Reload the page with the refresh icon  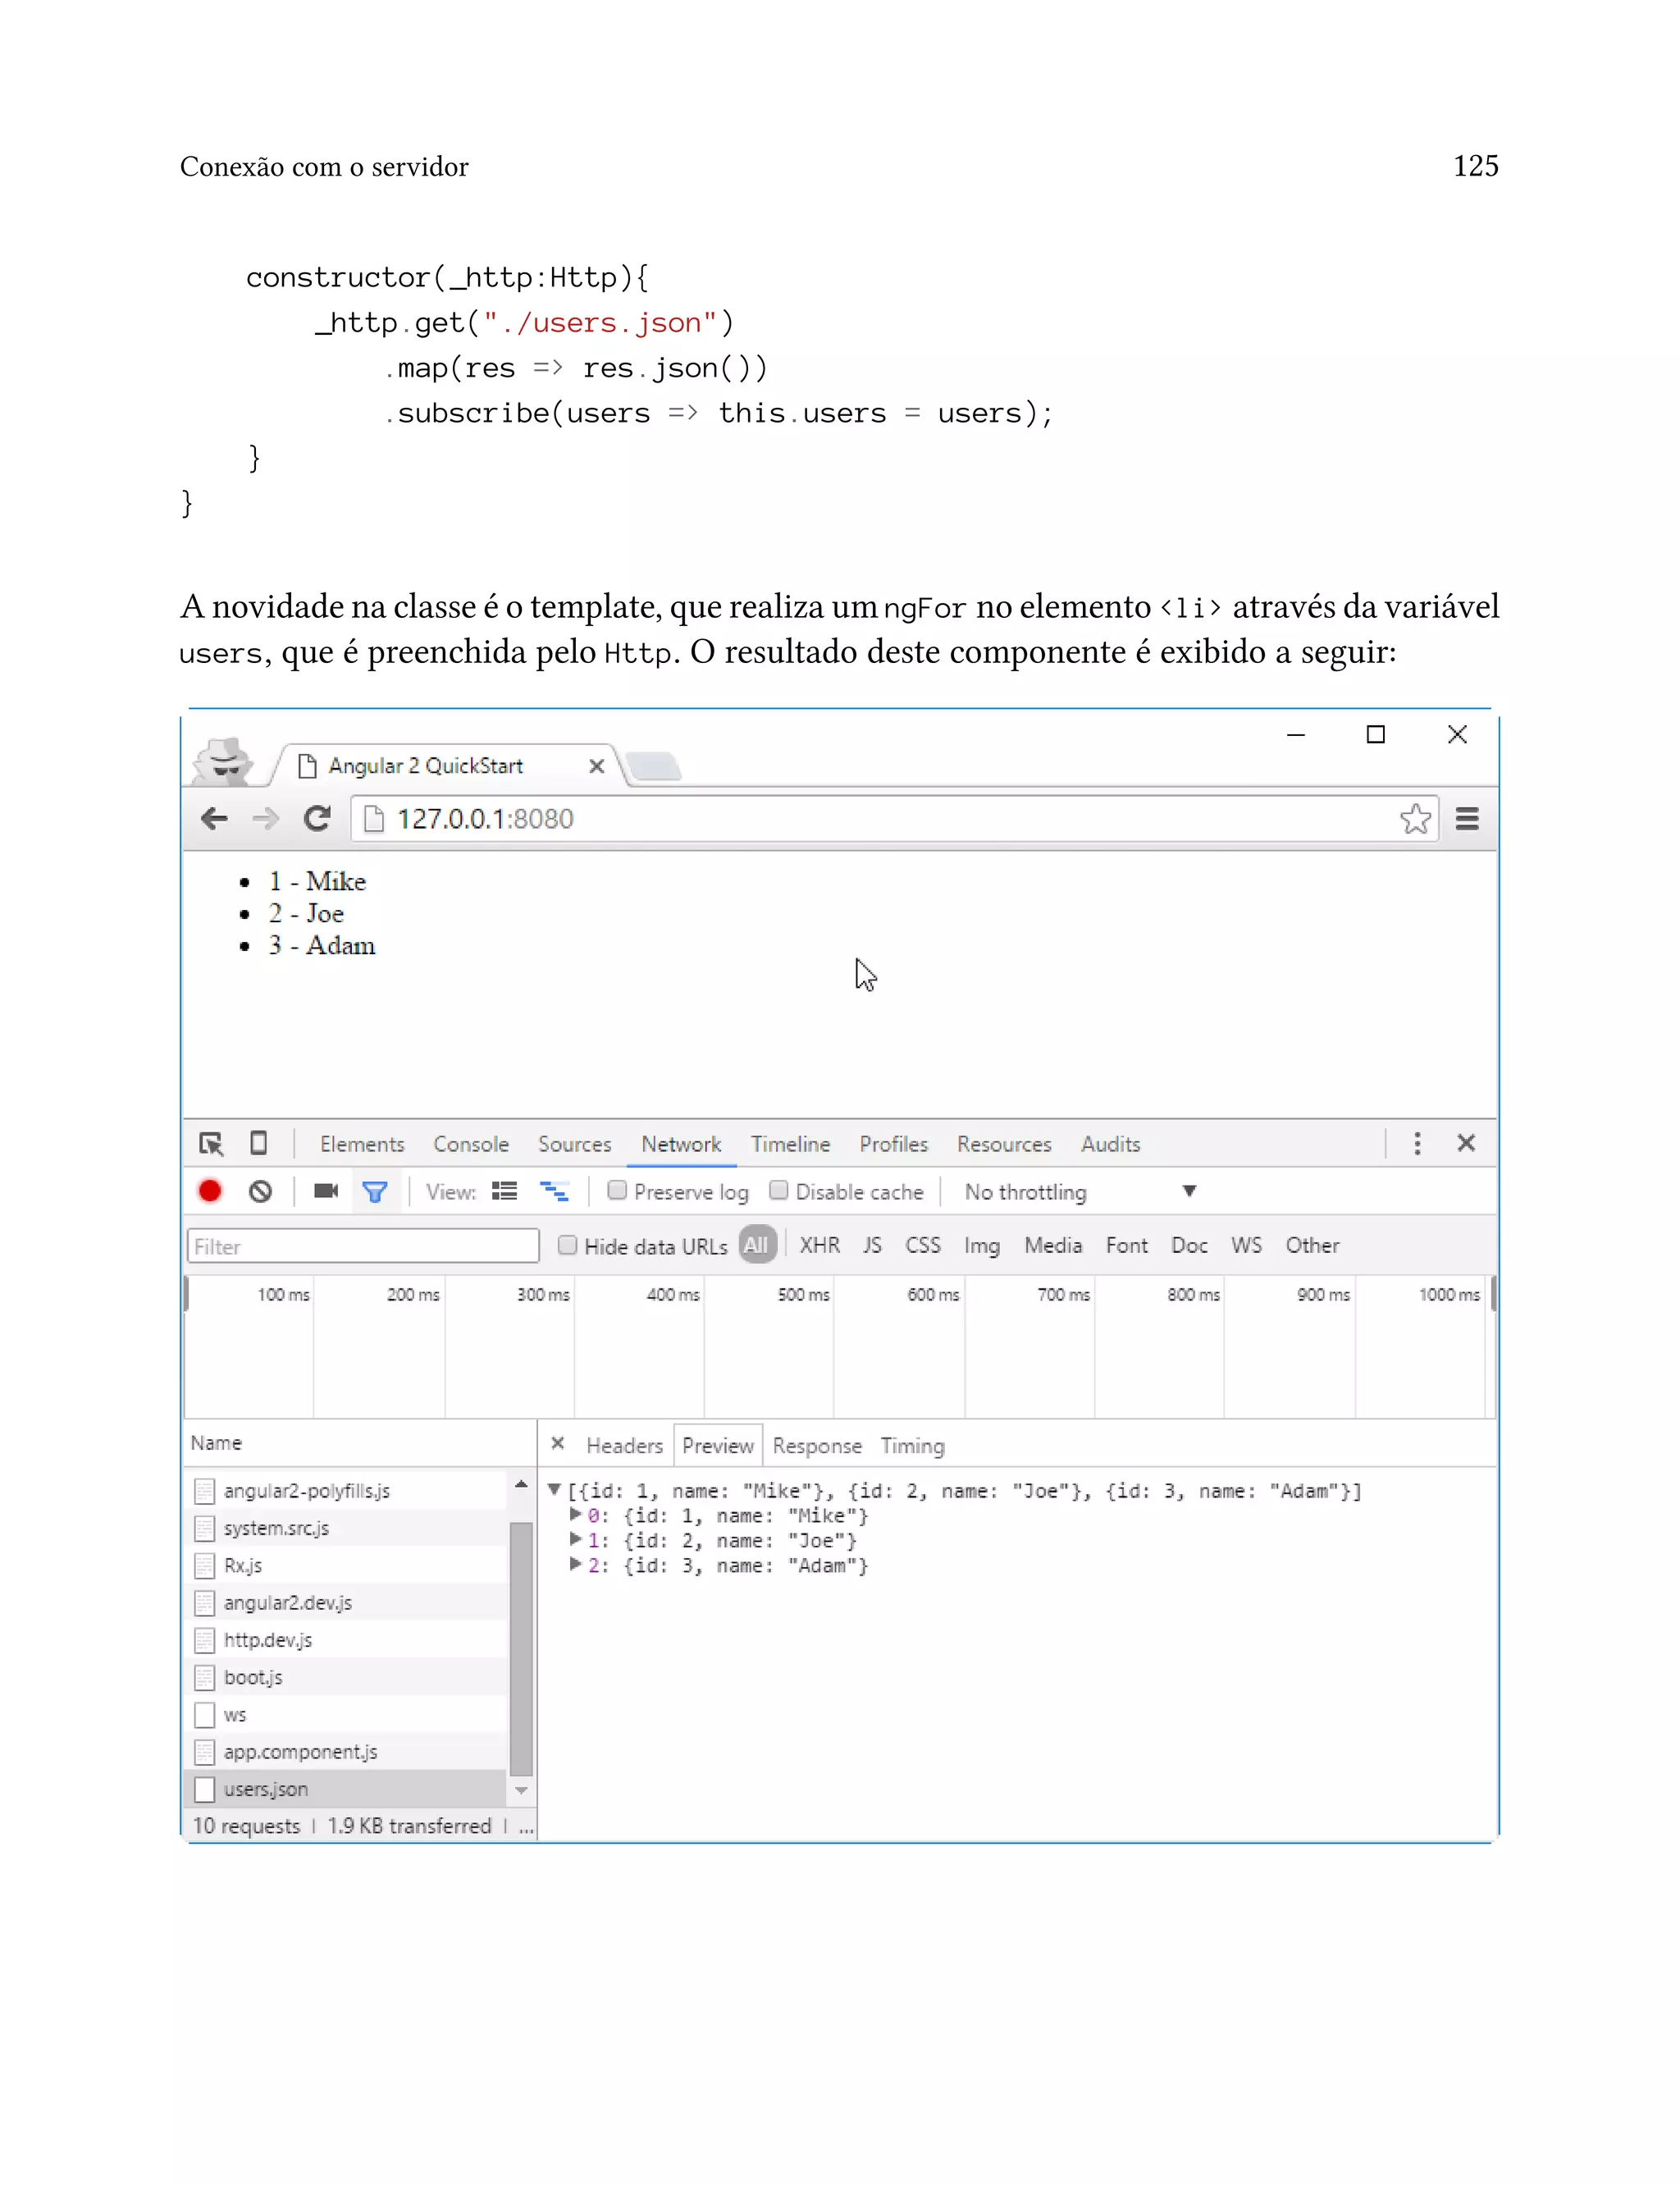coord(317,819)
